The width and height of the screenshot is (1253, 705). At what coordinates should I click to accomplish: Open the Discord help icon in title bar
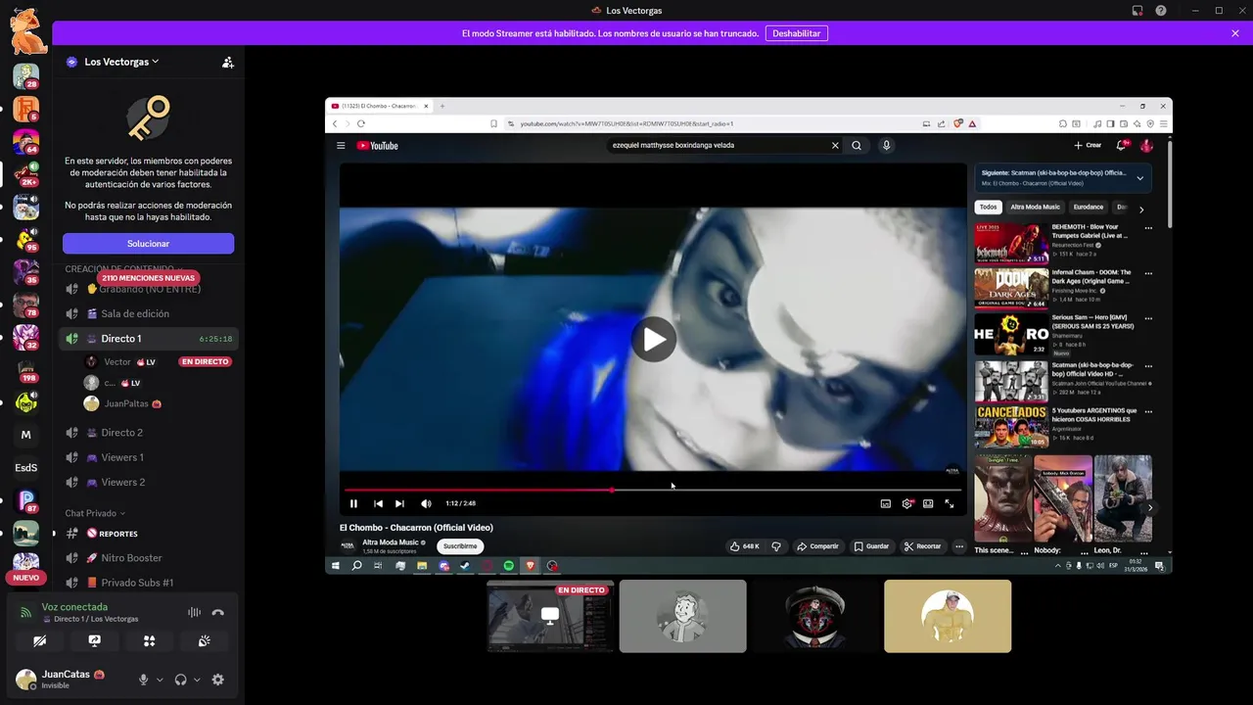click(x=1161, y=11)
